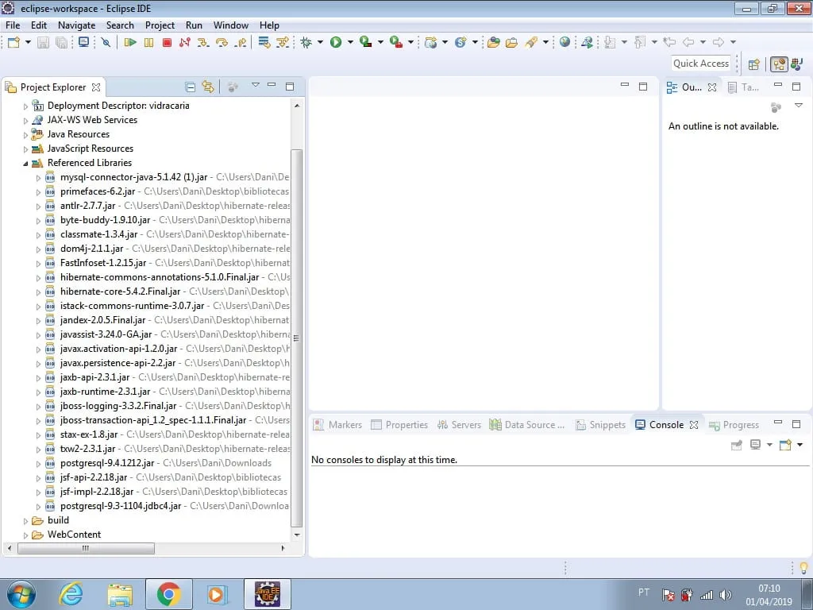Open the web browser globe icon
Viewport: 813px width, 610px height.
tap(564, 43)
